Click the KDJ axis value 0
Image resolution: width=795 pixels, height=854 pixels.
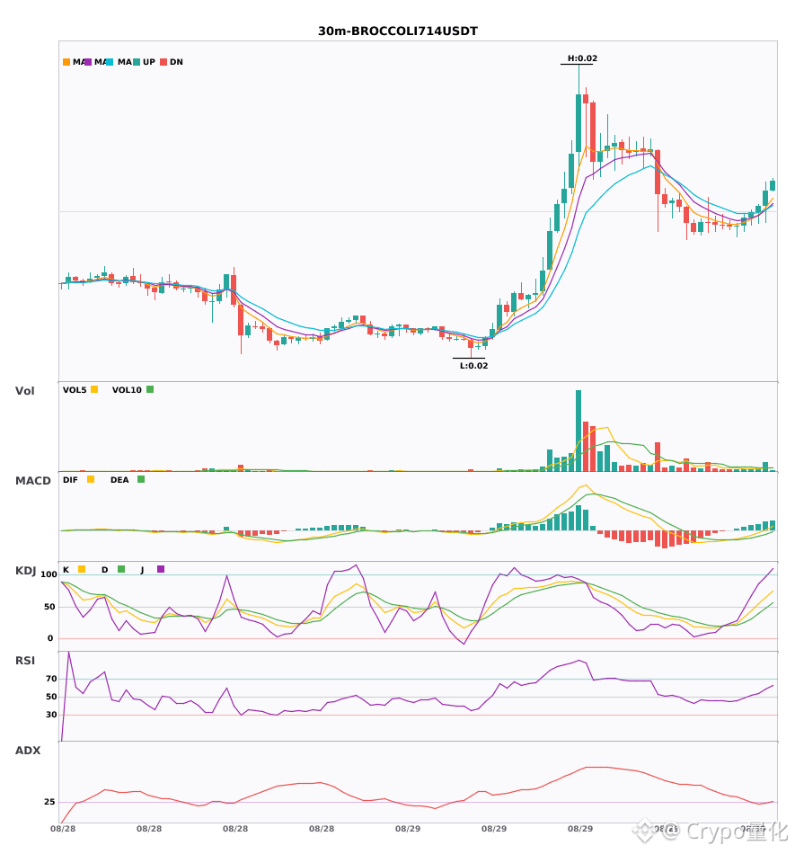coord(50,638)
